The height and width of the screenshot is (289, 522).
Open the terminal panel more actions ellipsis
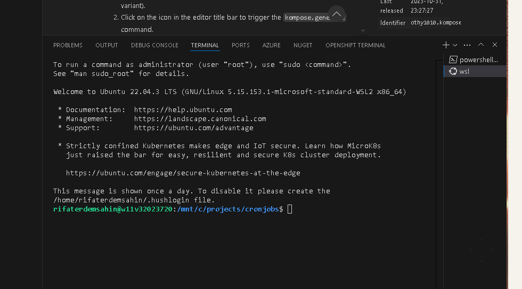467,45
